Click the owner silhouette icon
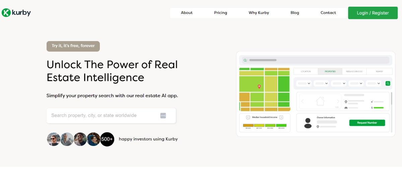 point(308,123)
